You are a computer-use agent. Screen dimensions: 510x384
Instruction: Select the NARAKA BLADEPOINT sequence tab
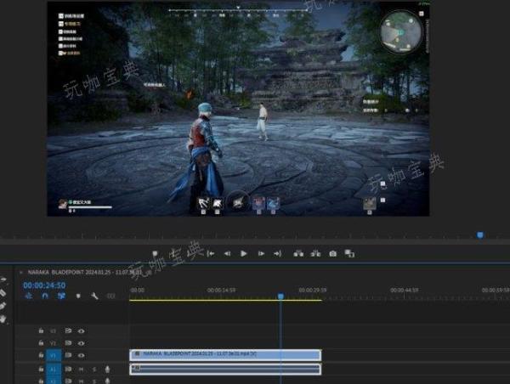(x=85, y=272)
